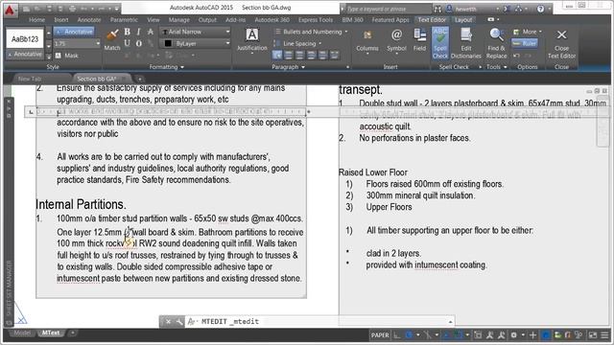Open the More options dropdown
The width and height of the screenshot is (614, 345).
pos(528,32)
